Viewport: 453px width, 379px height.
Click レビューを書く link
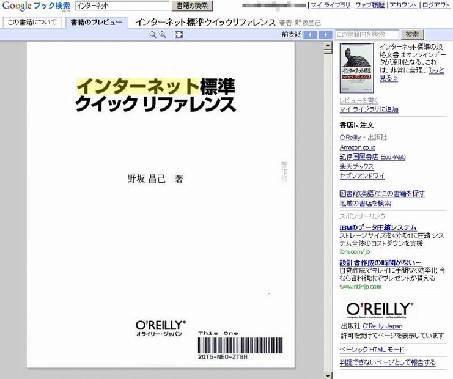pyautogui.click(x=358, y=100)
